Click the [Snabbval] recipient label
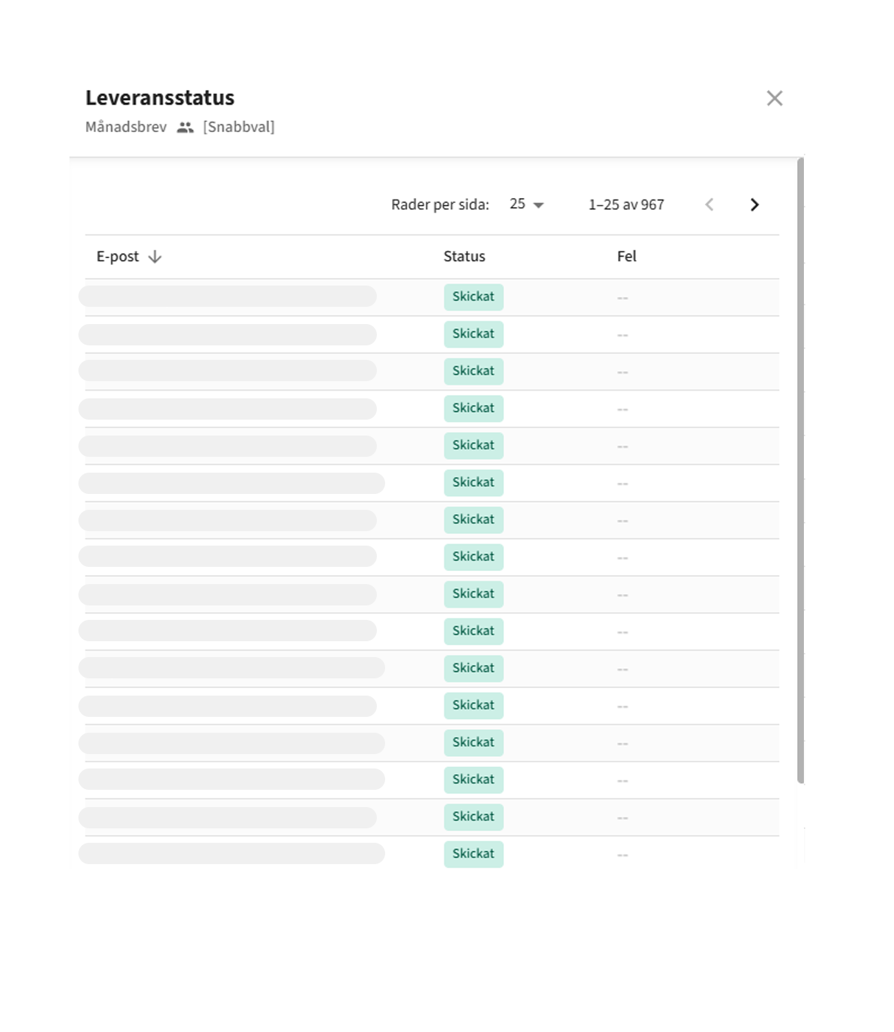894x1032 pixels. point(239,127)
